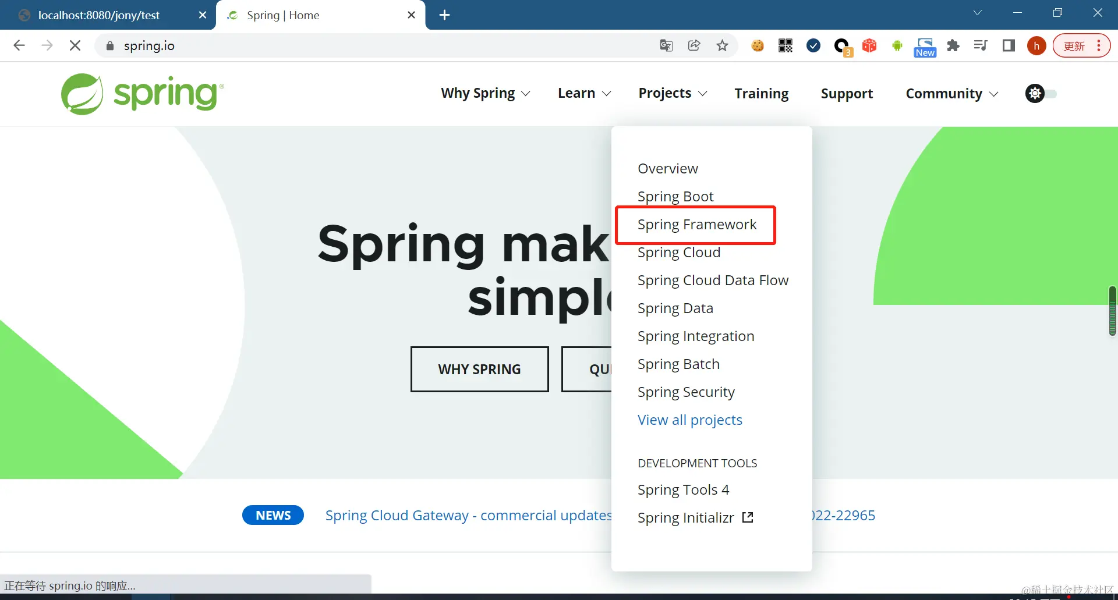This screenshot has height=600, width=1118.
Task: Click the blue checkmark extension icon
Action: coord(813,45)
